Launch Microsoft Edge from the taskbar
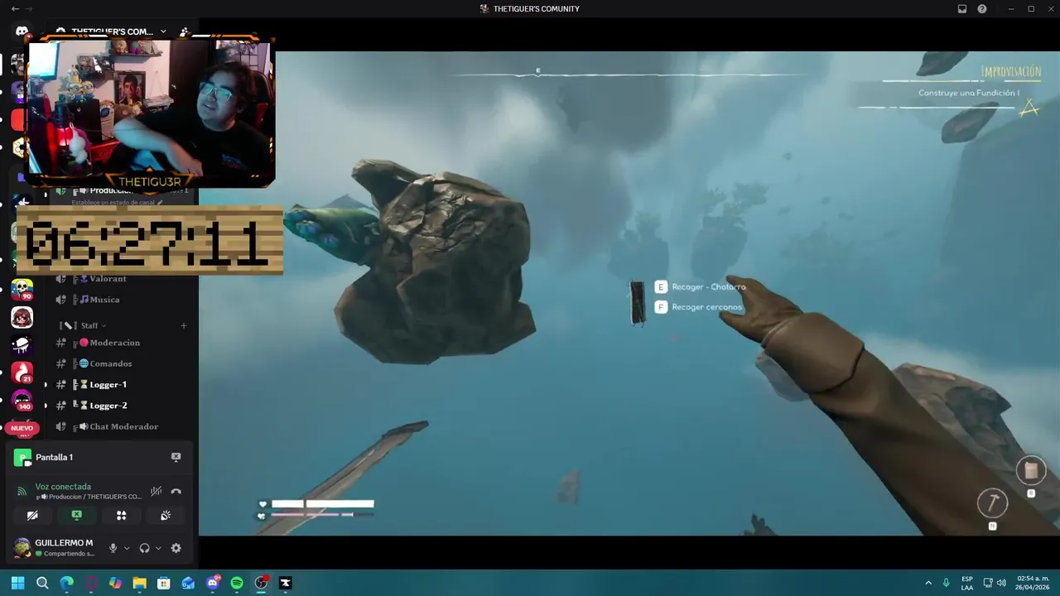Viewport: 1060px width, 596px height. tap(66, 583)
